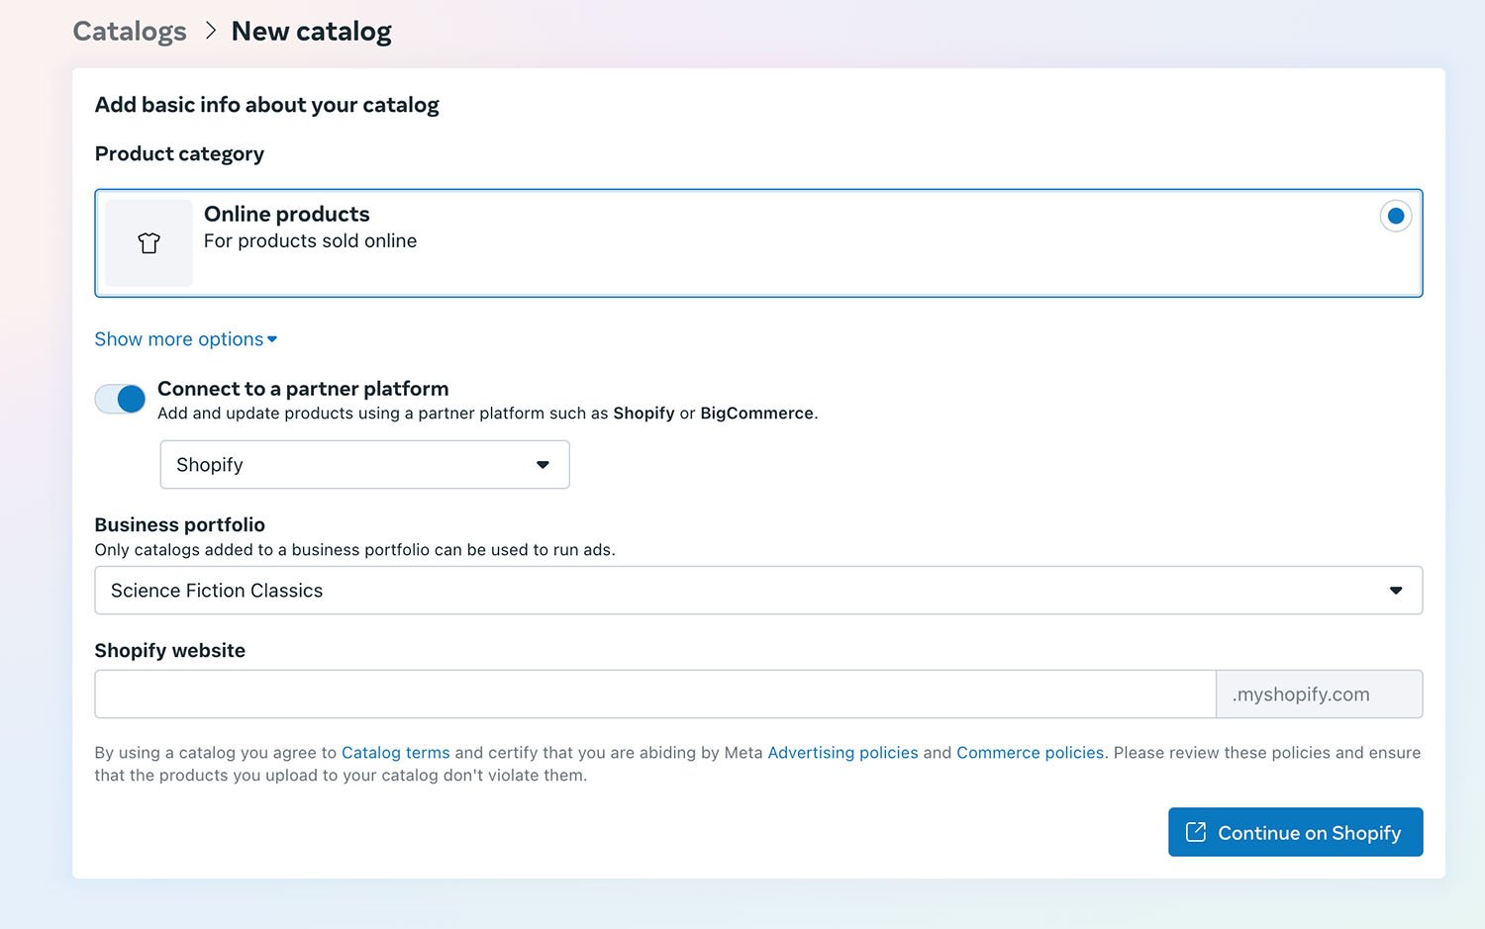Toggle off Connect to a partner platform
Image resolution: width=1485 pixels, height=929 pixels.
click(x=120, y=399)
